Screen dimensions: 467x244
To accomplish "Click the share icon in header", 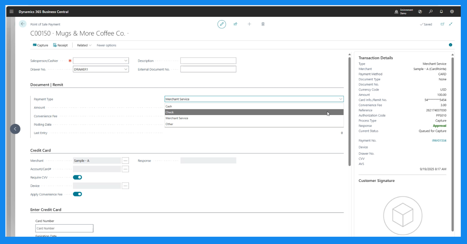I will tap(236, 24).
